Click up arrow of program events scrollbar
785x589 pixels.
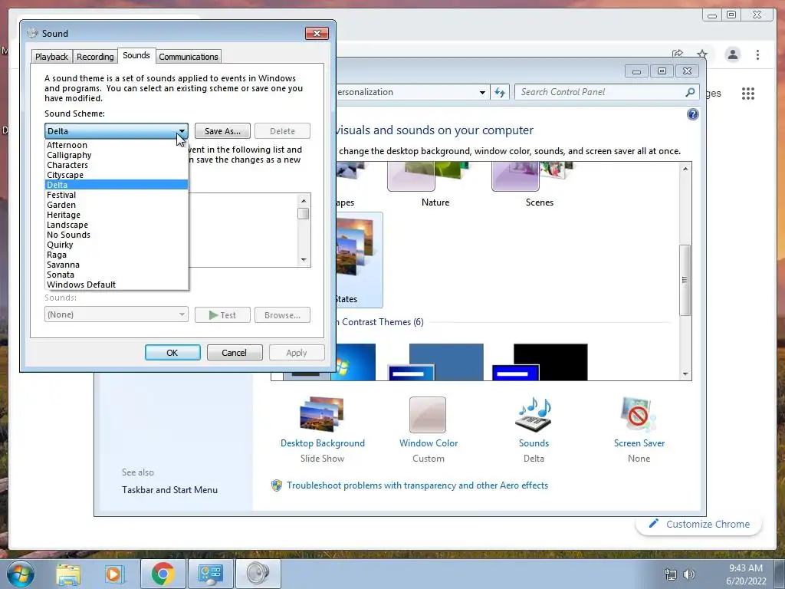(304, 201)
